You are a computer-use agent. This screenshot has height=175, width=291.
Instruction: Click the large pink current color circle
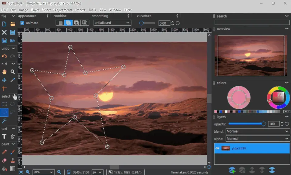[239, 97]
